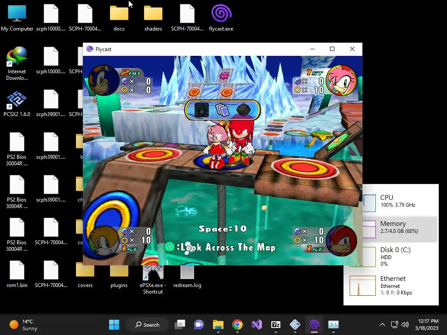Open the Chat app from taskbar
447x335 pixels.
[199, 325]
